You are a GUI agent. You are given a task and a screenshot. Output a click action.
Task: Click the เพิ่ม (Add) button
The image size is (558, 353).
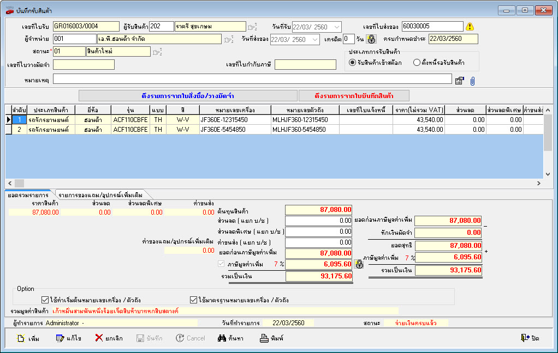28,338
